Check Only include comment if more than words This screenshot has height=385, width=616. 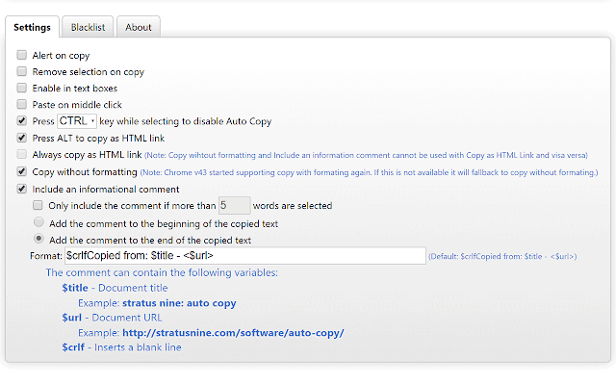pos(38,206)
